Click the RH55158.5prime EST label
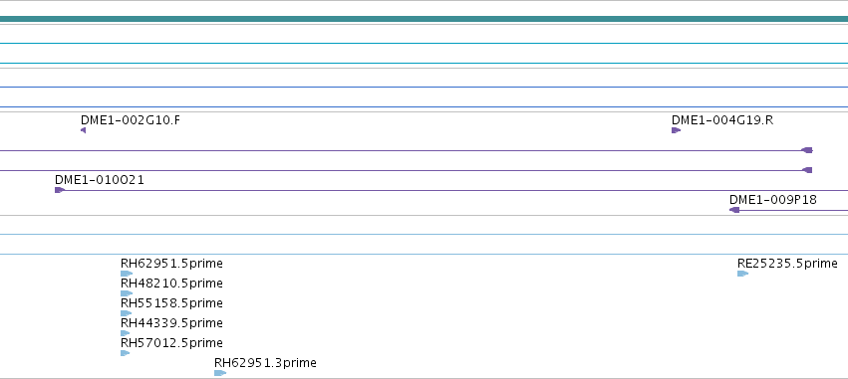 tap(171, 303)
